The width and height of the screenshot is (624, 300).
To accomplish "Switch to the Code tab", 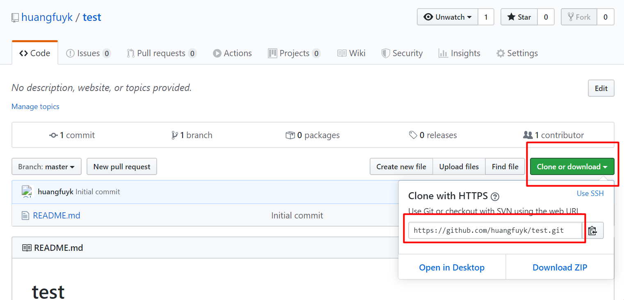I will coord(35,53).
